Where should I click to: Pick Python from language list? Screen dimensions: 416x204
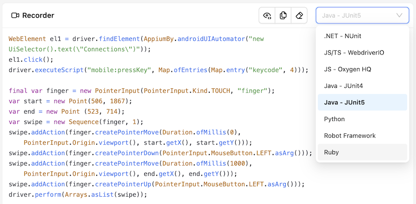click(x=363, y=119)
